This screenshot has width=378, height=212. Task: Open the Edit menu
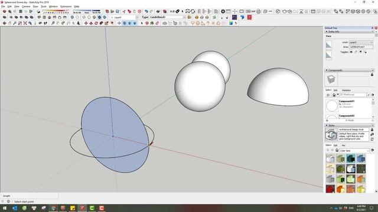point(9,6)
